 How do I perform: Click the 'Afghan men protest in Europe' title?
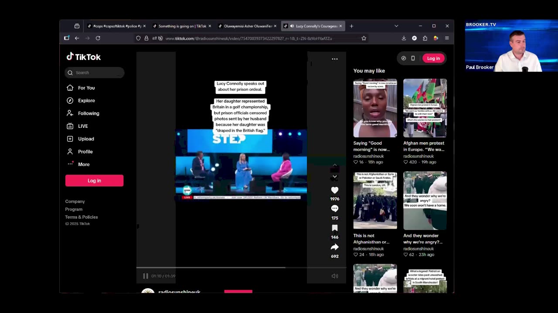point(424,146)
